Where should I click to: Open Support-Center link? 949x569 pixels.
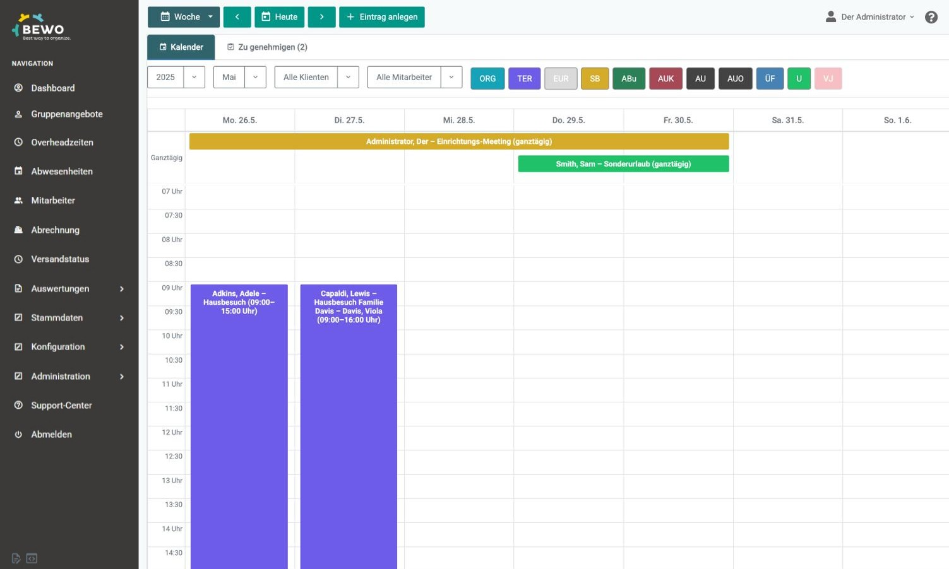[61, 405]
